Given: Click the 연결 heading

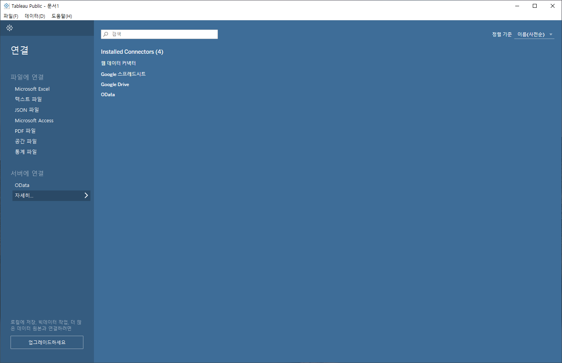Looking at the screenshot, I should (19, 50).
